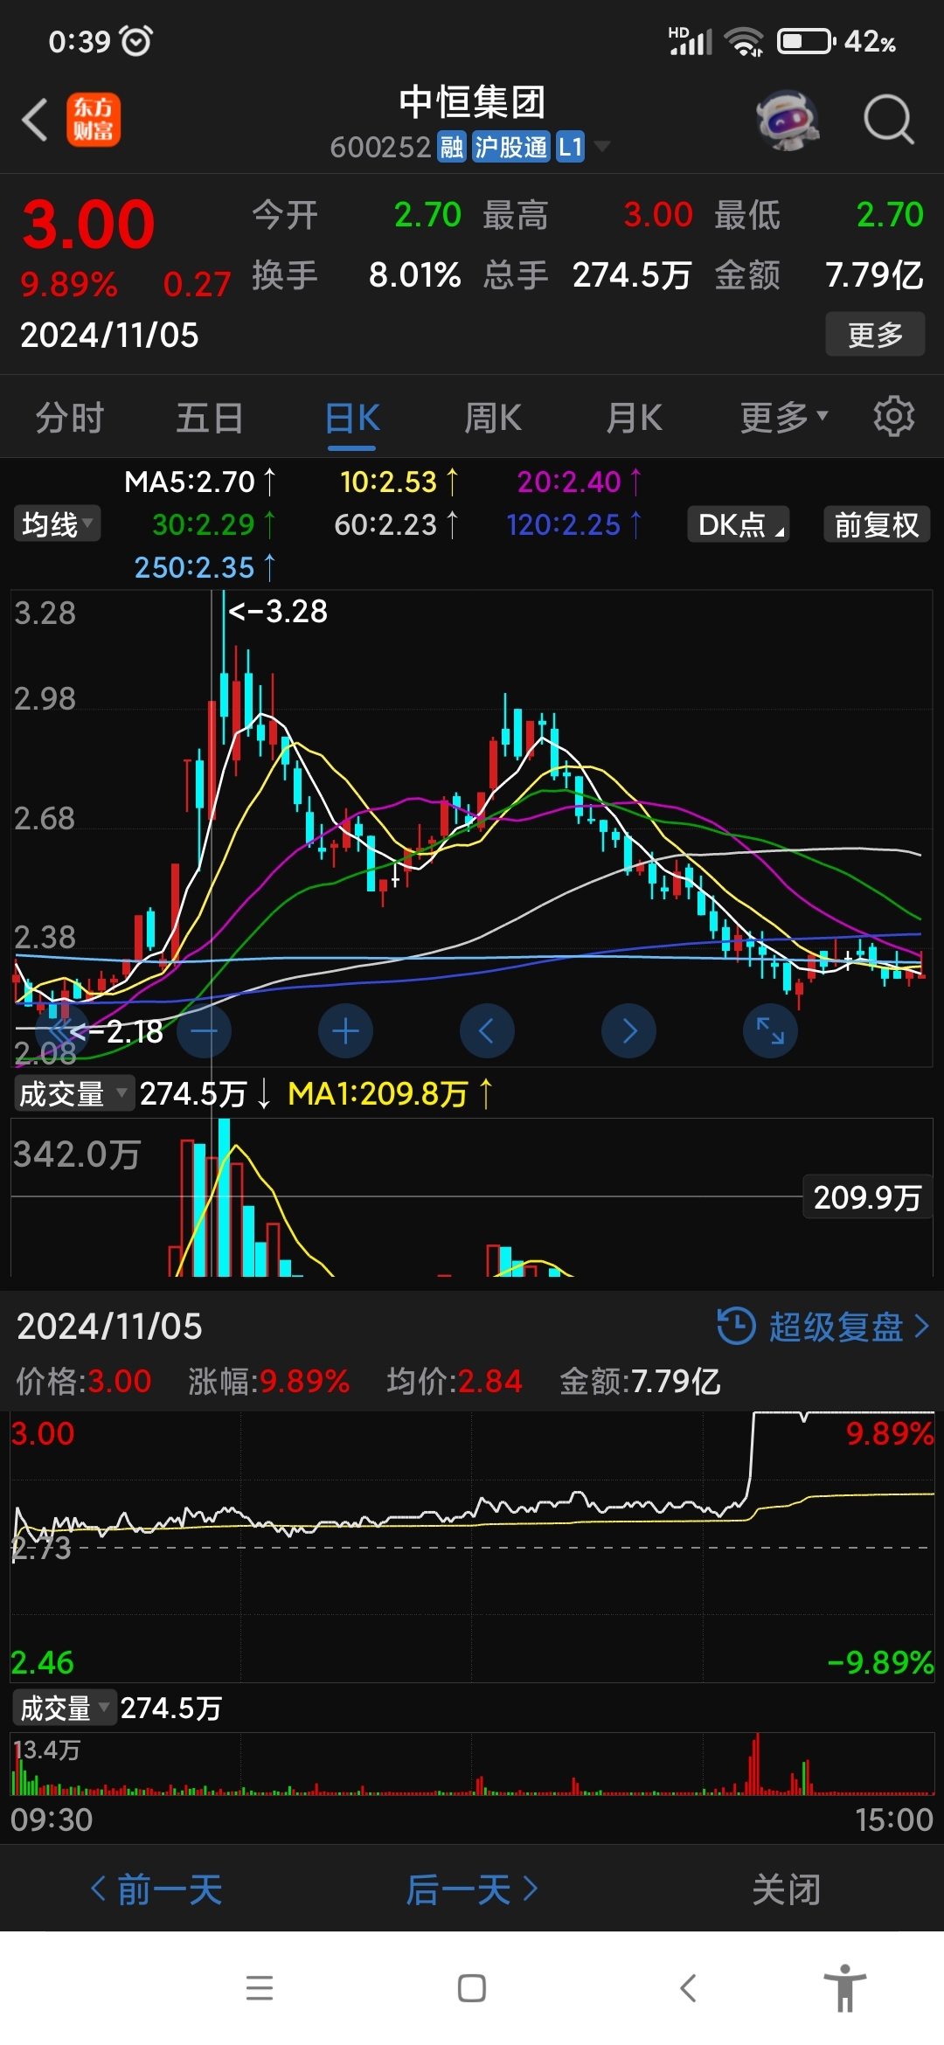Expand chart to fullscreen

[x=770, y=1031]
